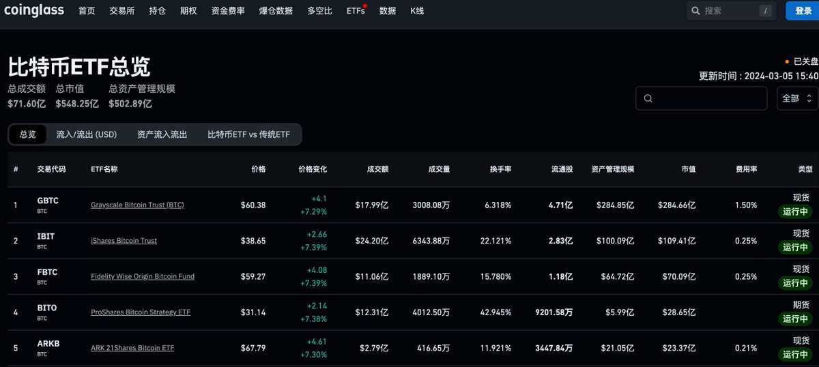This screenshot has width=819, height=367.
Task: Sort by 费用率 column header
Action: pos(746,169)
